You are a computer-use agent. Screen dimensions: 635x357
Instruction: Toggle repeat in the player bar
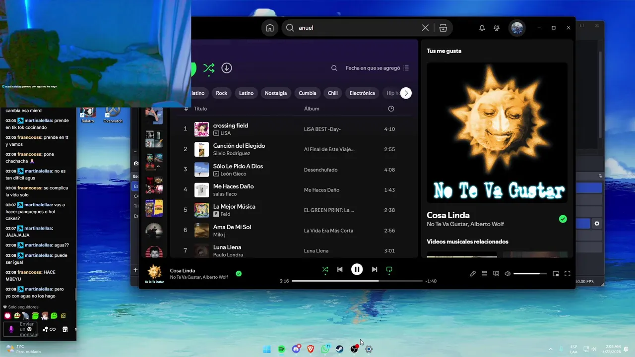point(389,269)
